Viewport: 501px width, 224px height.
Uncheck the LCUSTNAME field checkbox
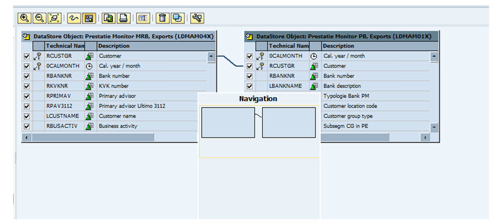tap(26, 116)
